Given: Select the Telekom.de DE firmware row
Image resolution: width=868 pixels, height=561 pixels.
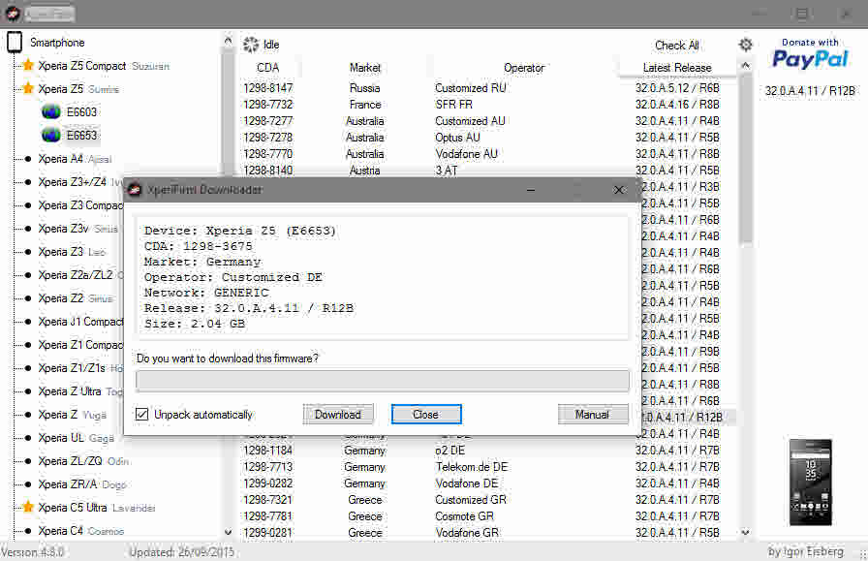Looking at the screenshot, I should 488,467.
